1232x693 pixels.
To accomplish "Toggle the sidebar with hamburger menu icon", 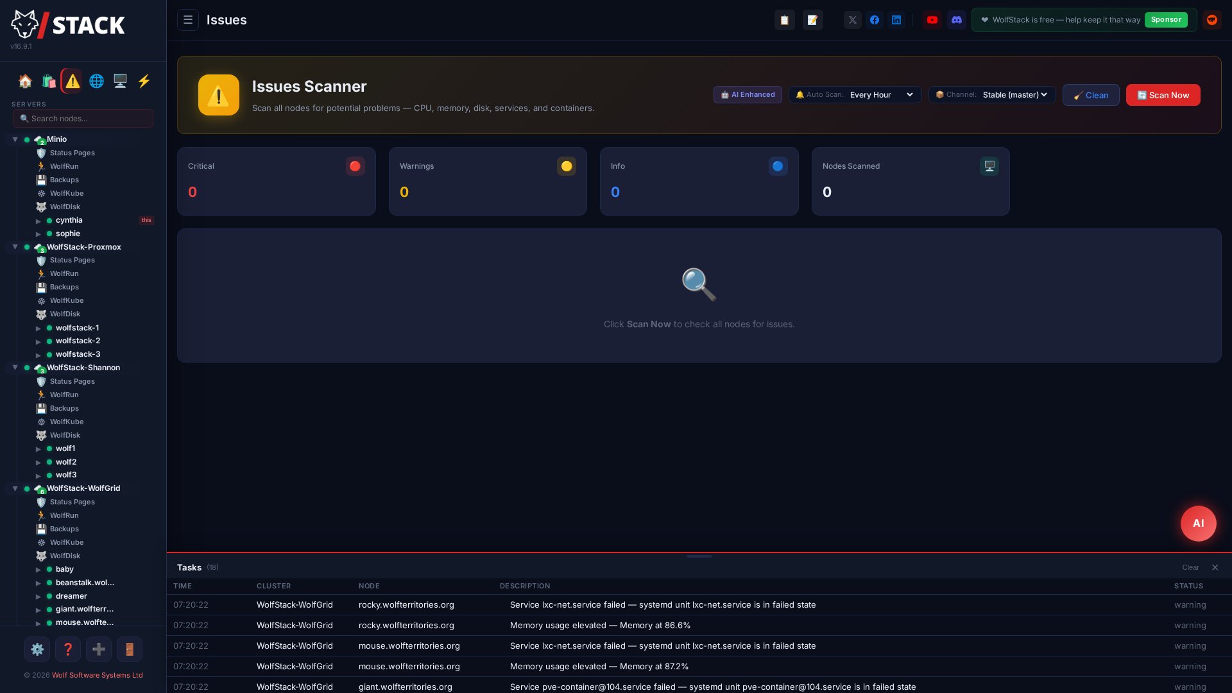I will [188, 20].
